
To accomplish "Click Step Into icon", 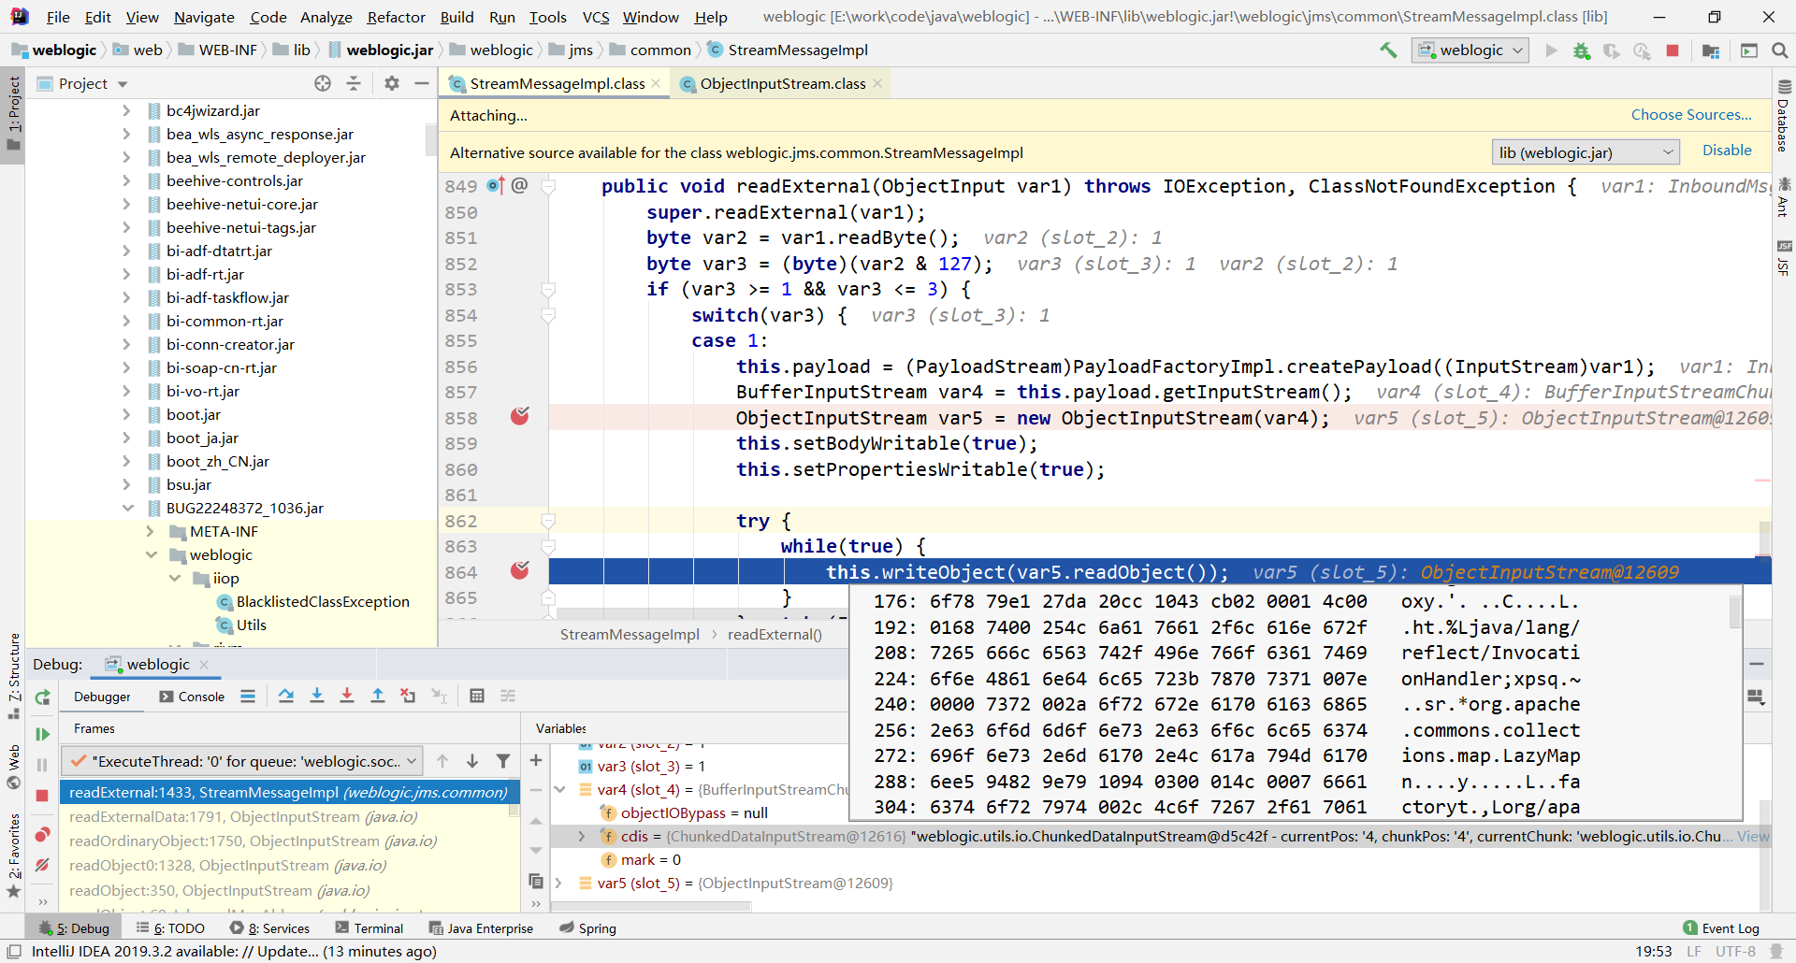I will pyautogui.click(x=317, y=696).
